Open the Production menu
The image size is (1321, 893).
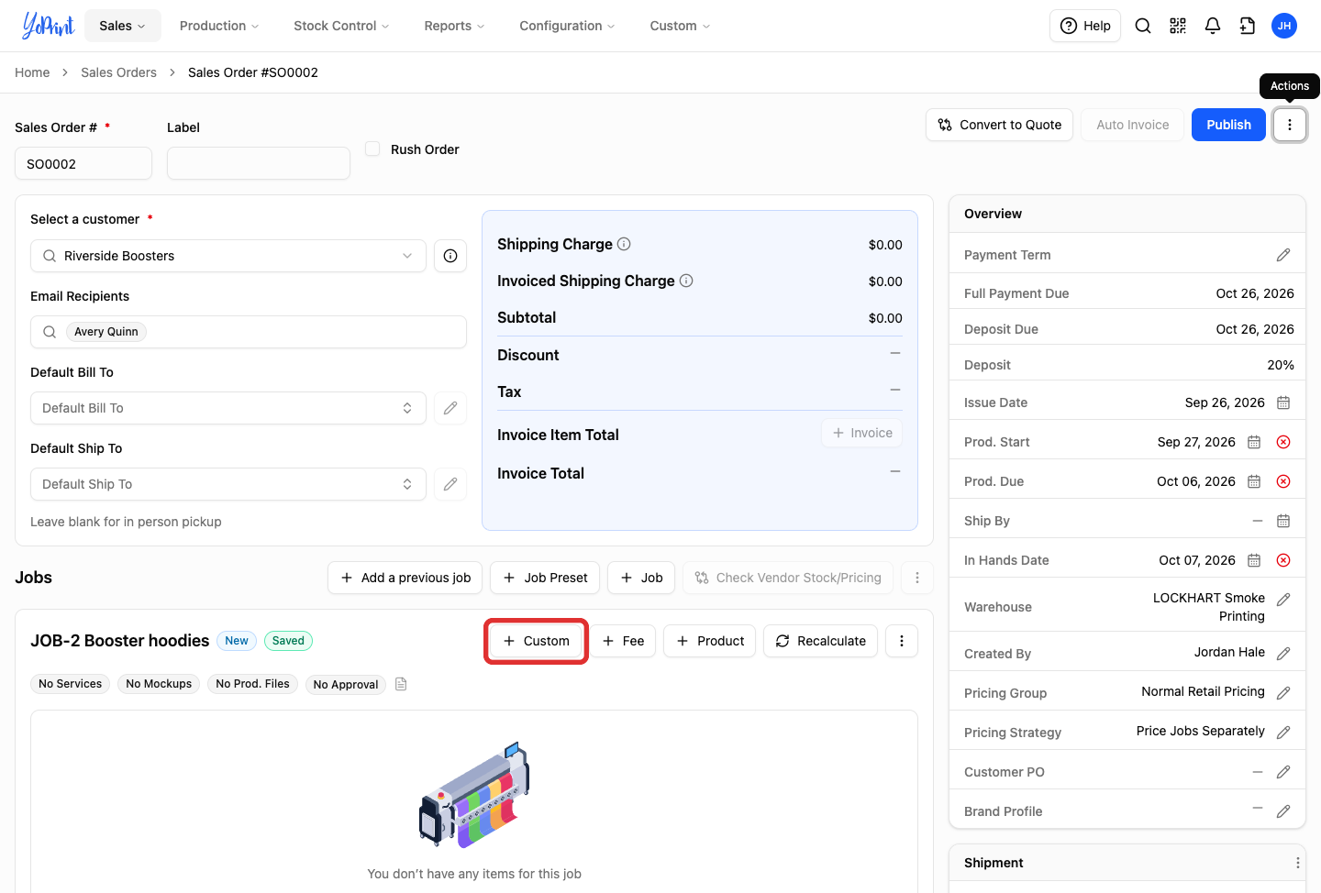point(219,26)
